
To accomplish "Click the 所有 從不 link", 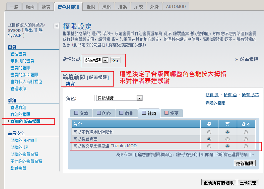I will click(x=250, y=95).
